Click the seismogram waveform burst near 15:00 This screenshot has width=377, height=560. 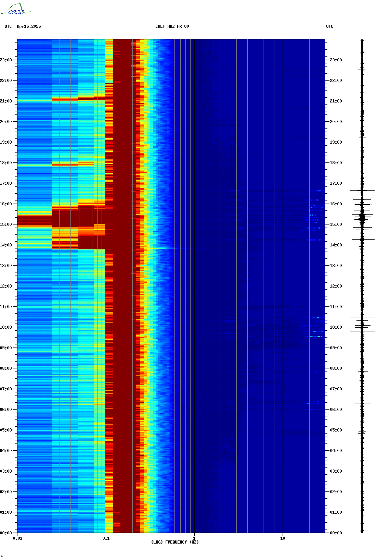[362, 217]
